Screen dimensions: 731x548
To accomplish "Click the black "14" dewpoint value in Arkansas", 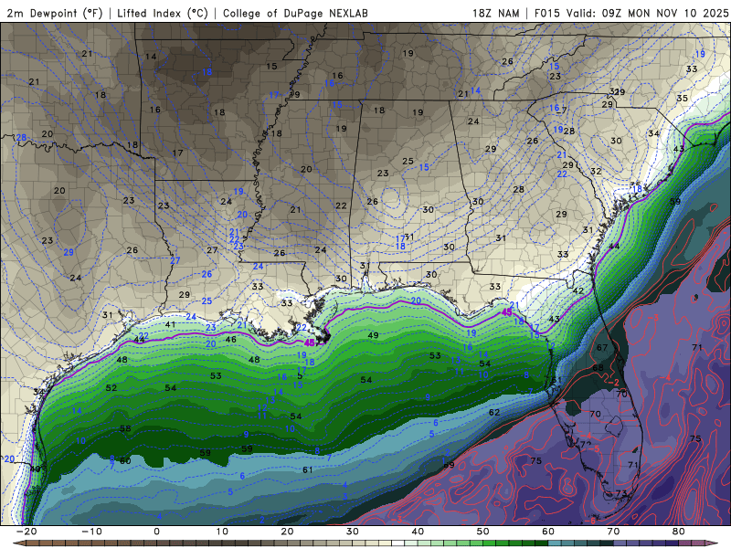I will point(151,57).
